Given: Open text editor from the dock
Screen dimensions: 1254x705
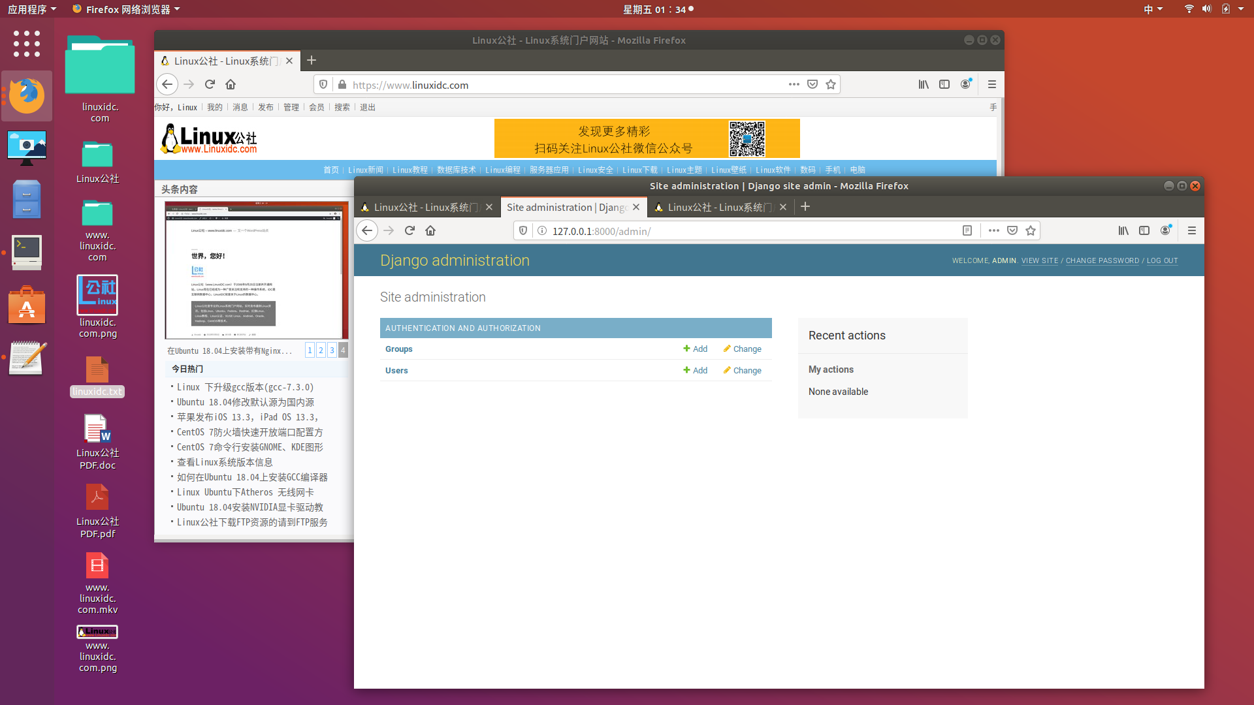Looking at the screenshot, I should coord(27,358).
